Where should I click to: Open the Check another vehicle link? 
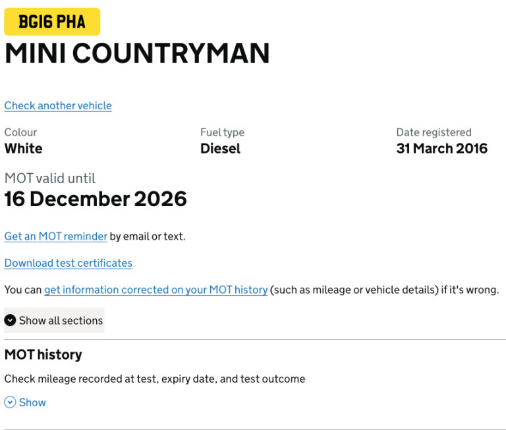pos(58,105)
